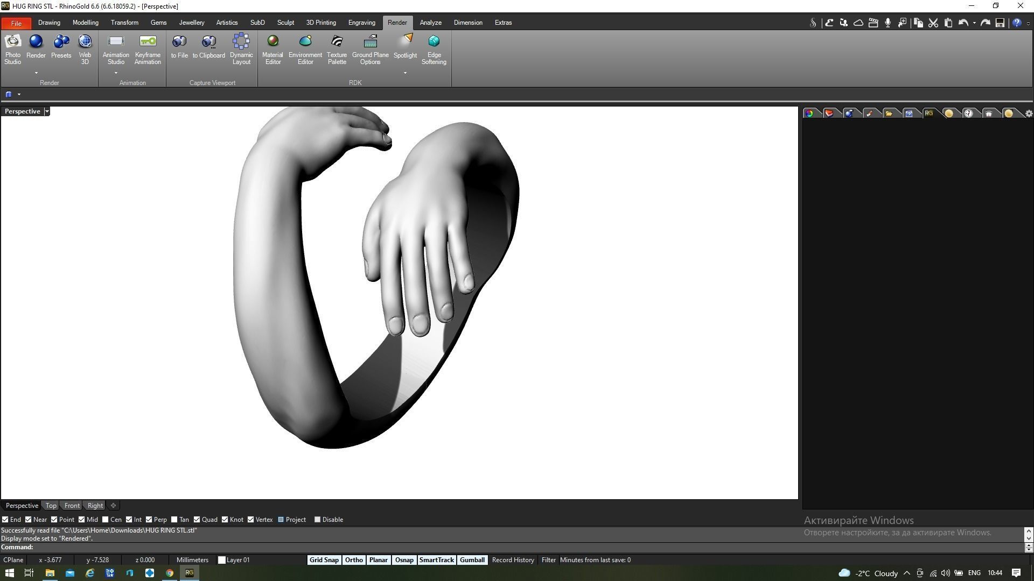Toggle SmartTrack button
Viewport: 1034px width, 581px height.
point(437,560)
